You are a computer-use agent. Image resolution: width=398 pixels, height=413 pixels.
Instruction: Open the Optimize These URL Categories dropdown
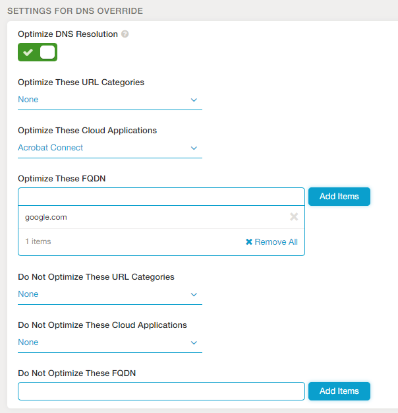pos(105,100)
